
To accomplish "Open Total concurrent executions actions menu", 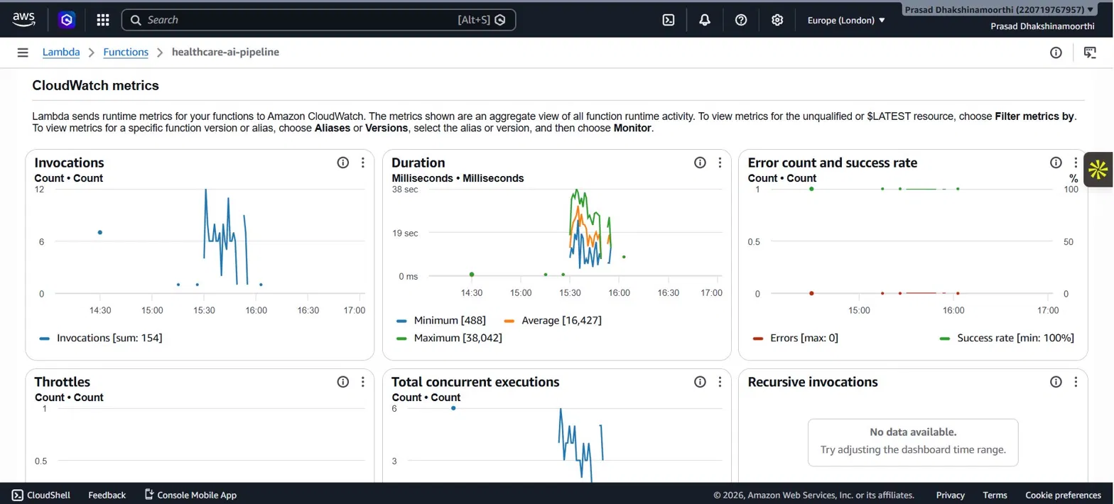I will pyautogui.click(x=720, y=382).
